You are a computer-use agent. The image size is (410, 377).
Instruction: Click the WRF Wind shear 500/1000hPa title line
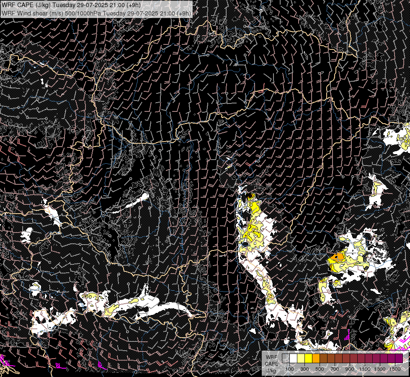(x=96, y=13)
